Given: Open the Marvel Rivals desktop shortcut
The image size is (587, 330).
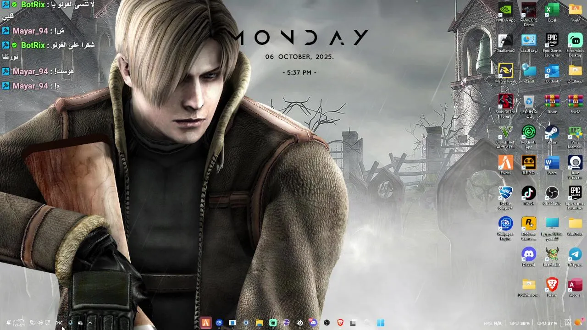Looking at the screenshot, I should [505, 73].
